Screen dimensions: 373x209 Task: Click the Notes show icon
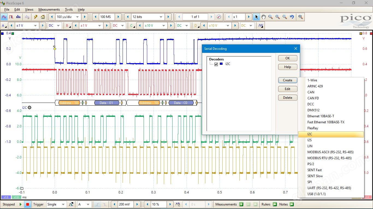(292, 204)
